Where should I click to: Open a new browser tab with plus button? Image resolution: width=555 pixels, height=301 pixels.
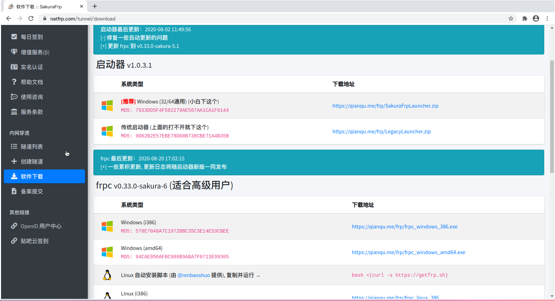pyautogui.click(x=95, y=6)
